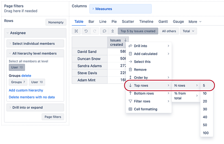Open Cell formatting from context menu

click(145, 109)
